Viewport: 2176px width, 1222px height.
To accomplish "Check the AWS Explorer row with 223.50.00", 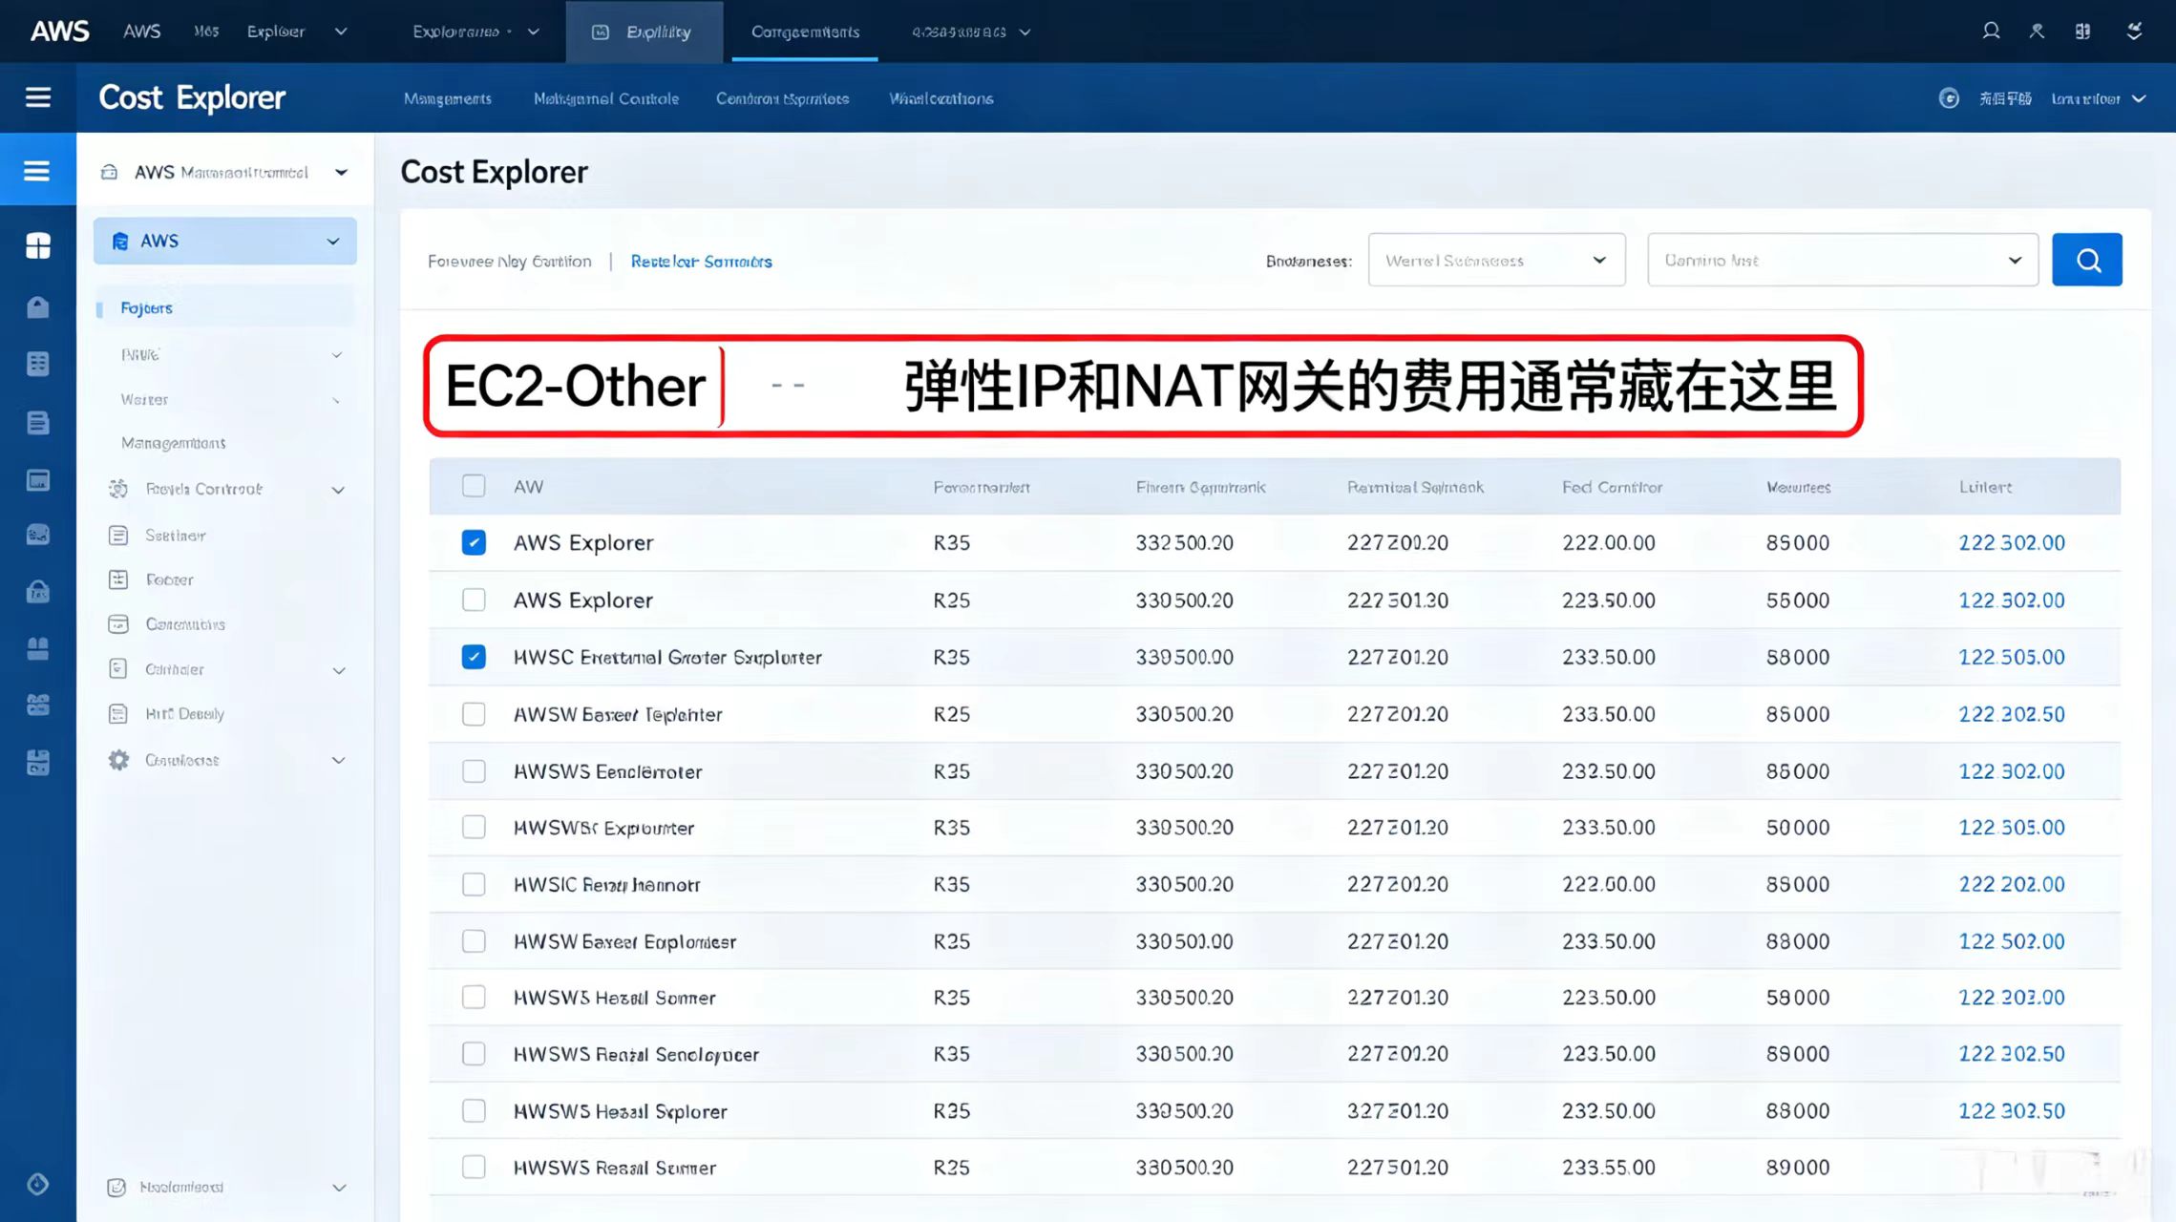I will point(474,600).
